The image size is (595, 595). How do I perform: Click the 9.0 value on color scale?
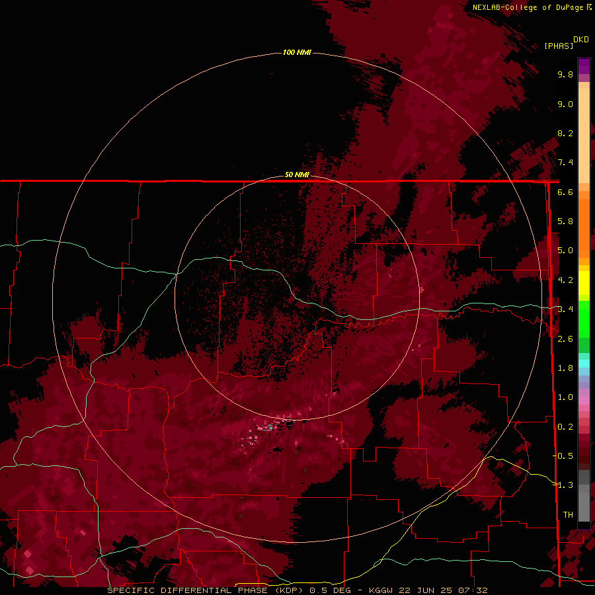[x=565, y=104]
